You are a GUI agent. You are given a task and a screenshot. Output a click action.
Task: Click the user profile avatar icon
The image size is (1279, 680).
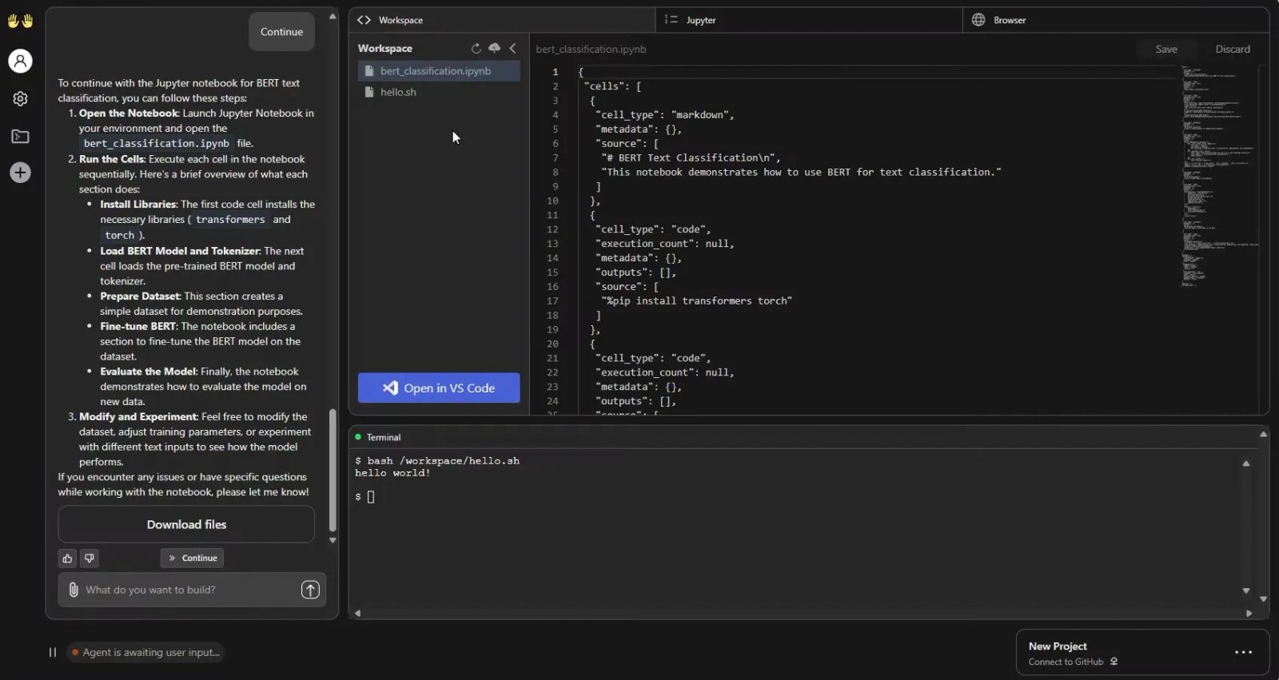[x=20, y=61]
